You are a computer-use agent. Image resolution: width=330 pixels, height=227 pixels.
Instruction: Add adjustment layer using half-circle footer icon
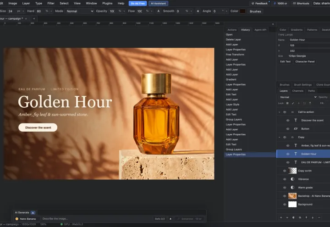(294, 217)
